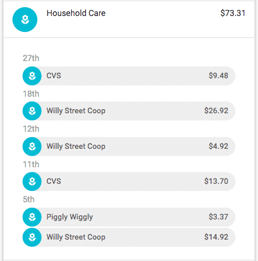Click the 5th date label

(x=28, y=199)
